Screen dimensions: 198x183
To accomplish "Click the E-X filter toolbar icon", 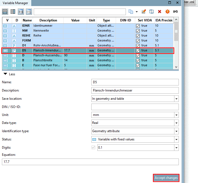I will pyautogui.click(x=29, y=12).
